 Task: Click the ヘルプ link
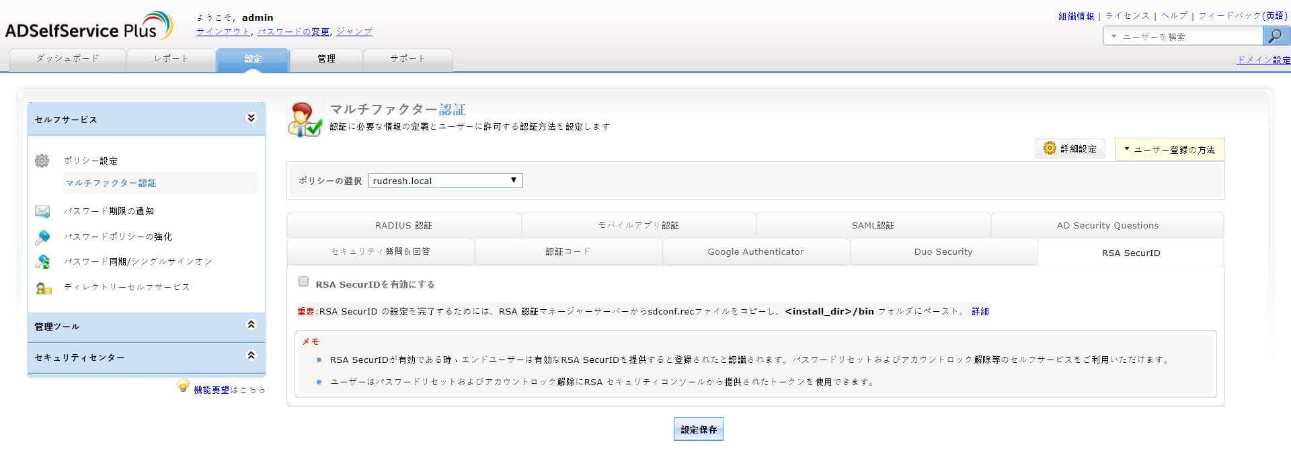[1174, 16]
